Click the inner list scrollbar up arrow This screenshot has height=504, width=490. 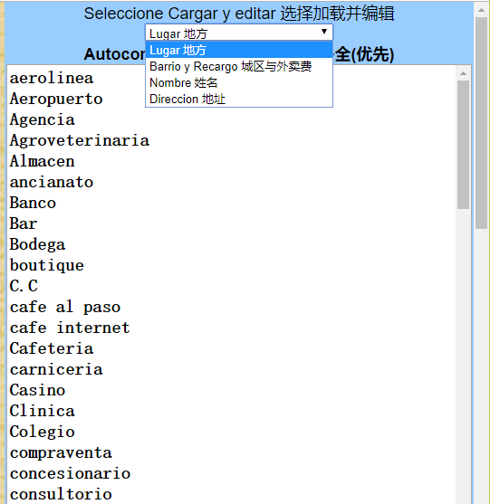[463, 73]
